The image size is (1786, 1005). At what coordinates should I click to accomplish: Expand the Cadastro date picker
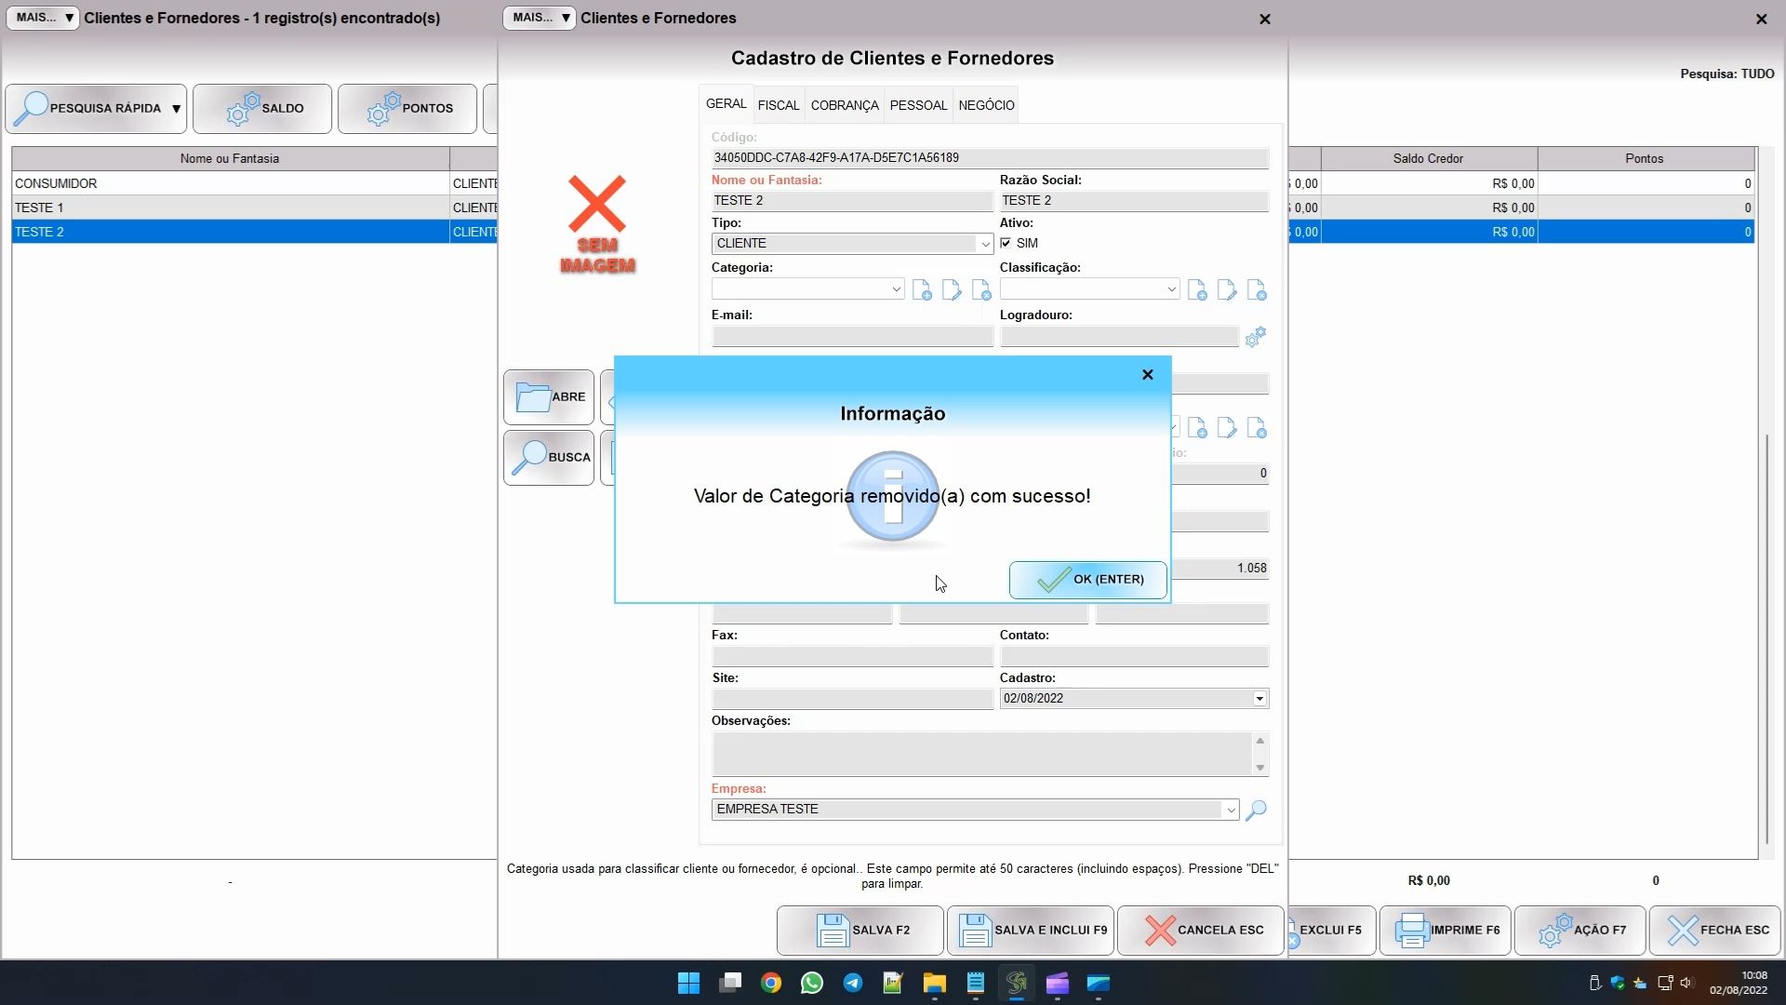tap(1260, 699)
